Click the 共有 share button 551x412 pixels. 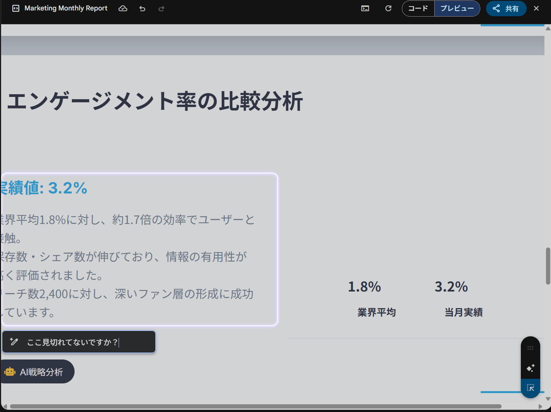[506, 8]
